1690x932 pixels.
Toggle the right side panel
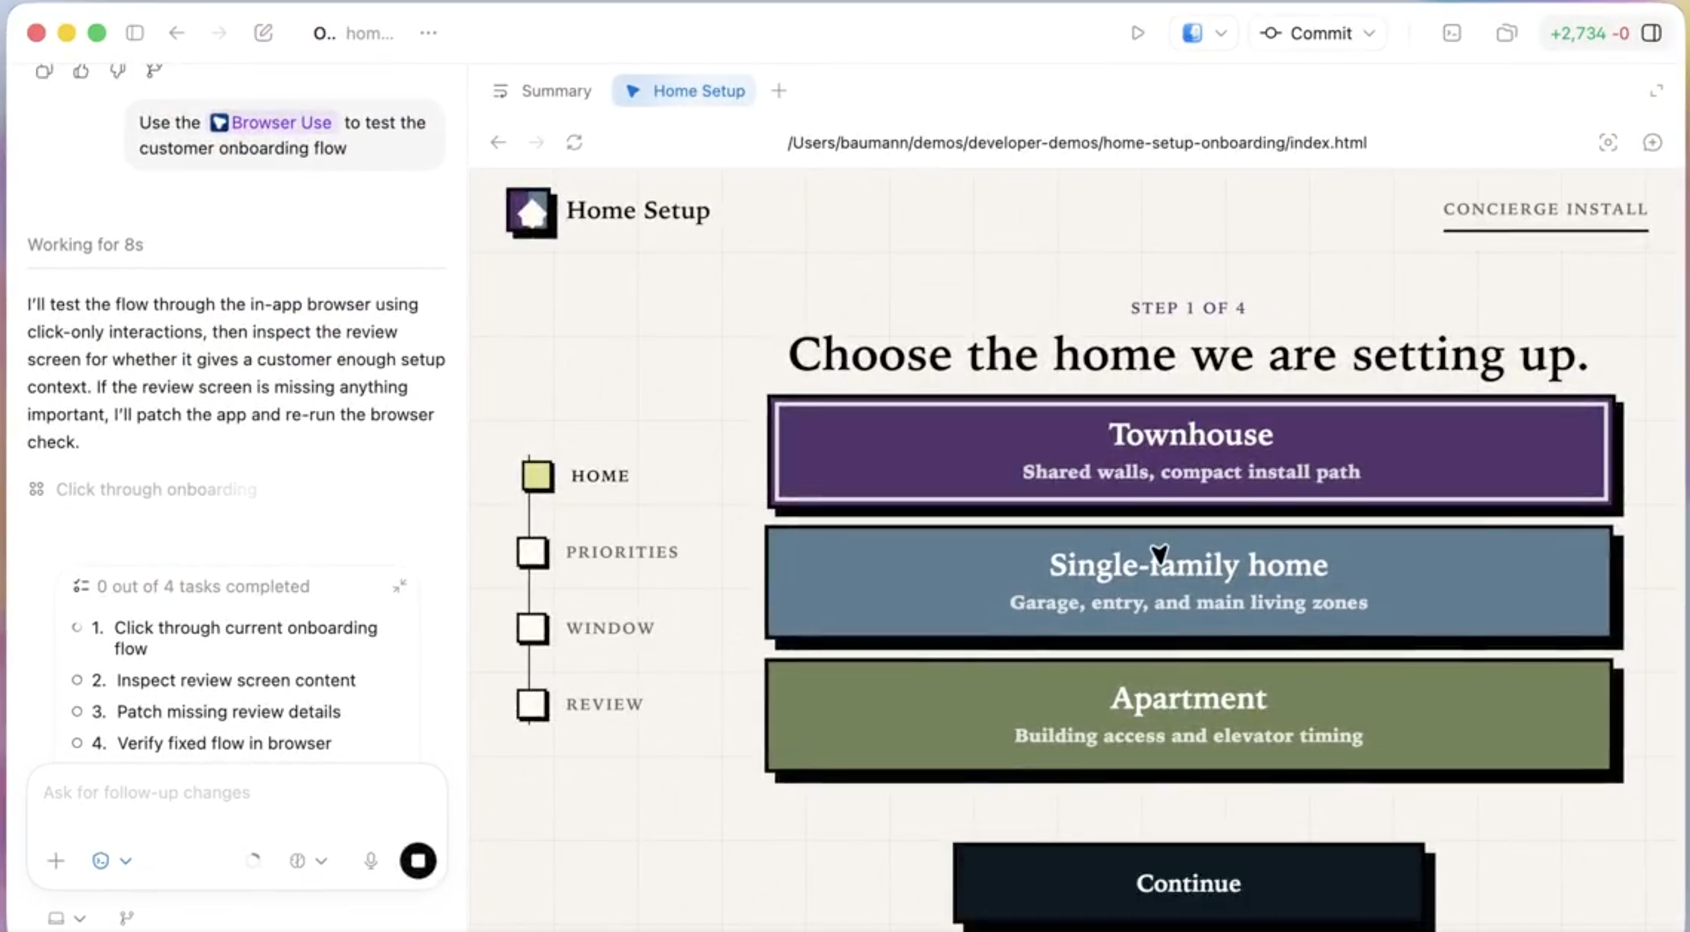pos(1651,33)
